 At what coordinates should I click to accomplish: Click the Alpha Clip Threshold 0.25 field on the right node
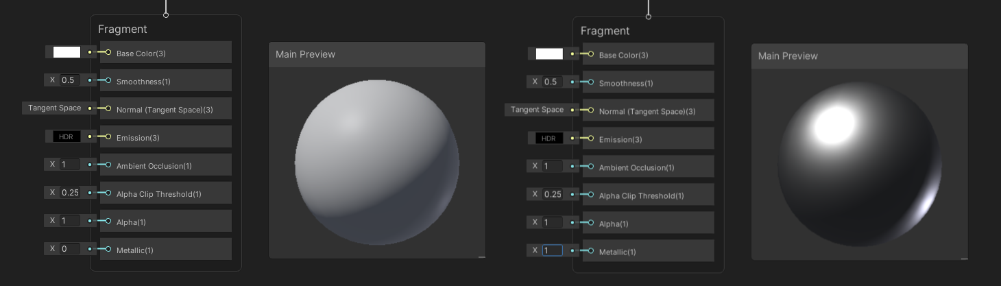coord(552,194)
